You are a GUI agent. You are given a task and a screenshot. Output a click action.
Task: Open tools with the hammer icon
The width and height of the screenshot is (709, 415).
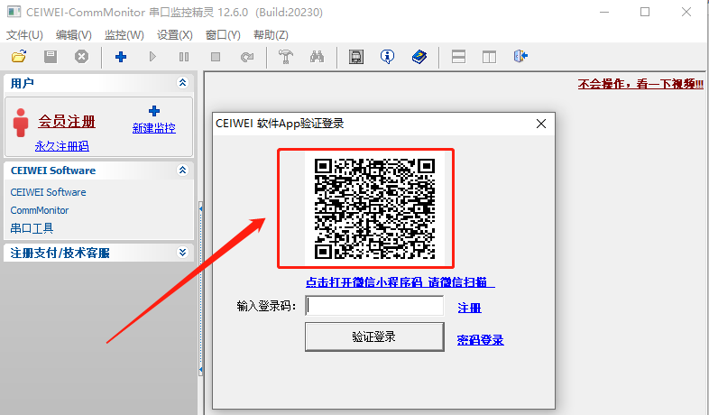pos(285,57)
